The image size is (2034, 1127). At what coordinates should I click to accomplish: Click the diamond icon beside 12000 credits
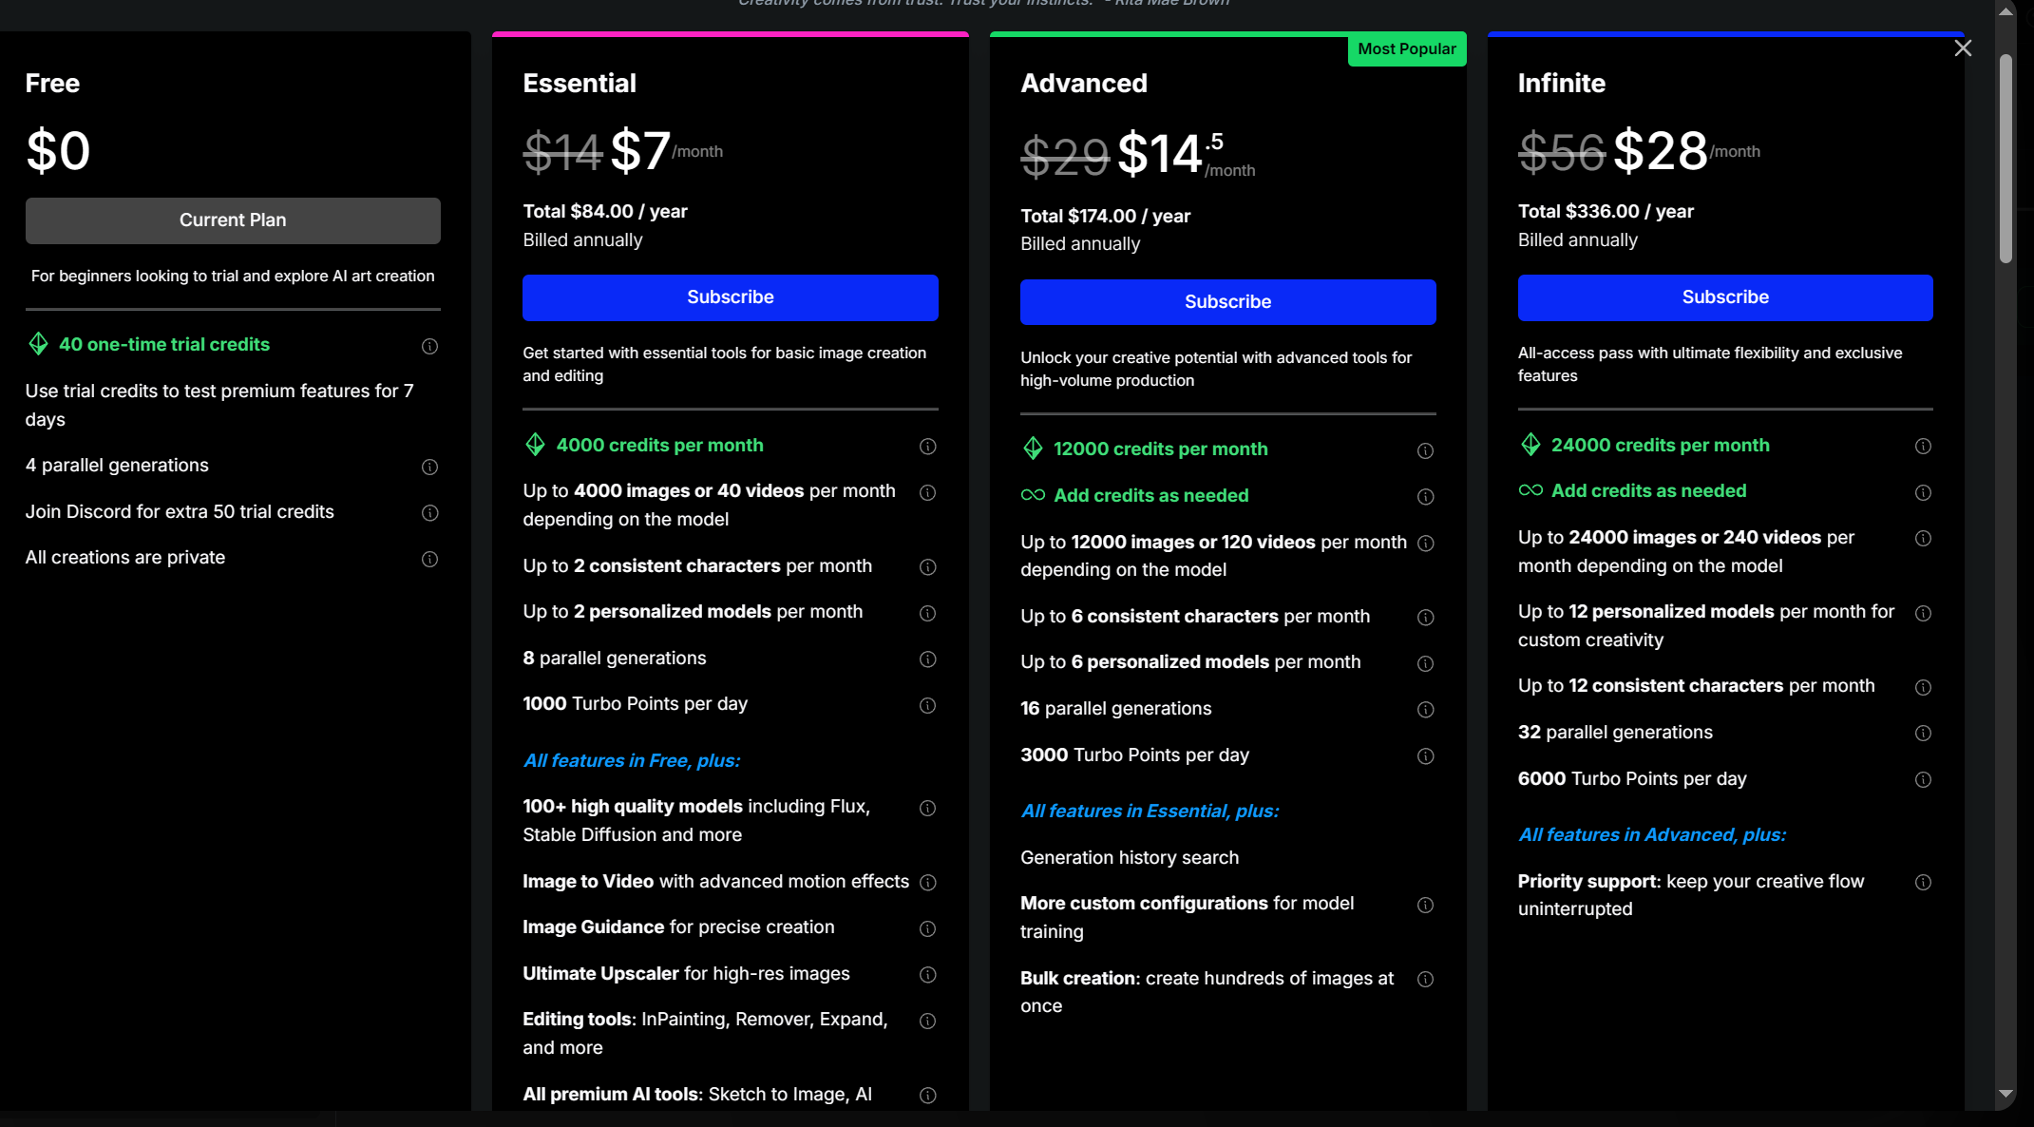(1033, 449)
